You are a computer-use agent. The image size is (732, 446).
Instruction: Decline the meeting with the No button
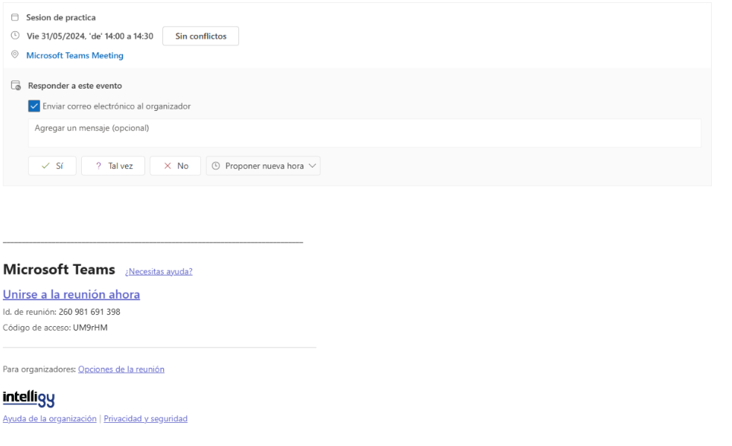coord(175,166)
